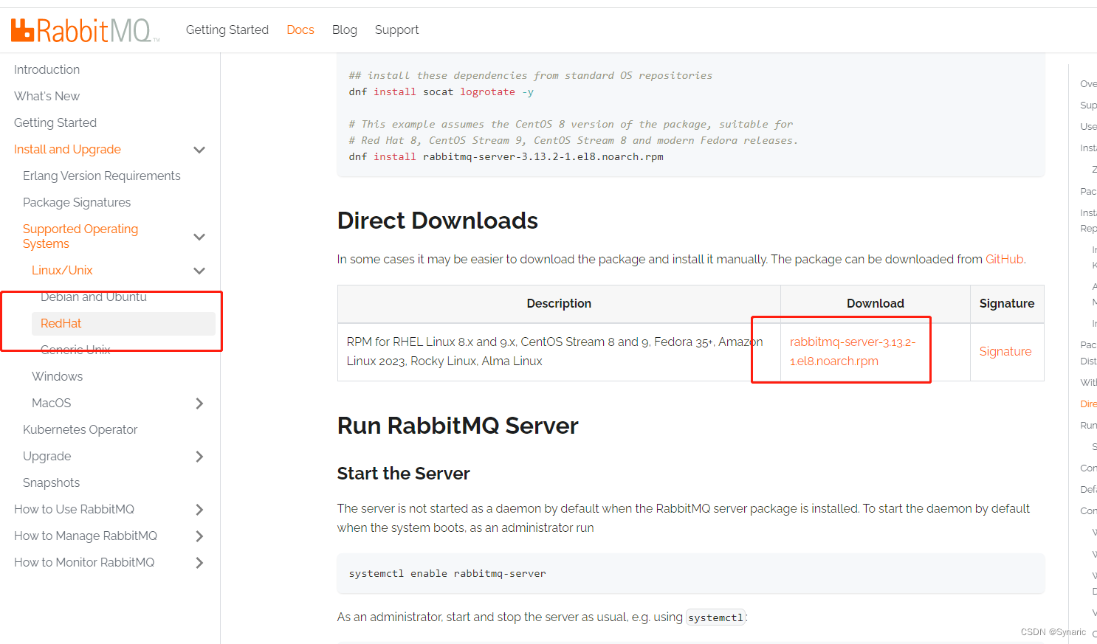Open What's New in the sidebar
This screenshot has height=644, width=1097.
[x=47, y=96]
